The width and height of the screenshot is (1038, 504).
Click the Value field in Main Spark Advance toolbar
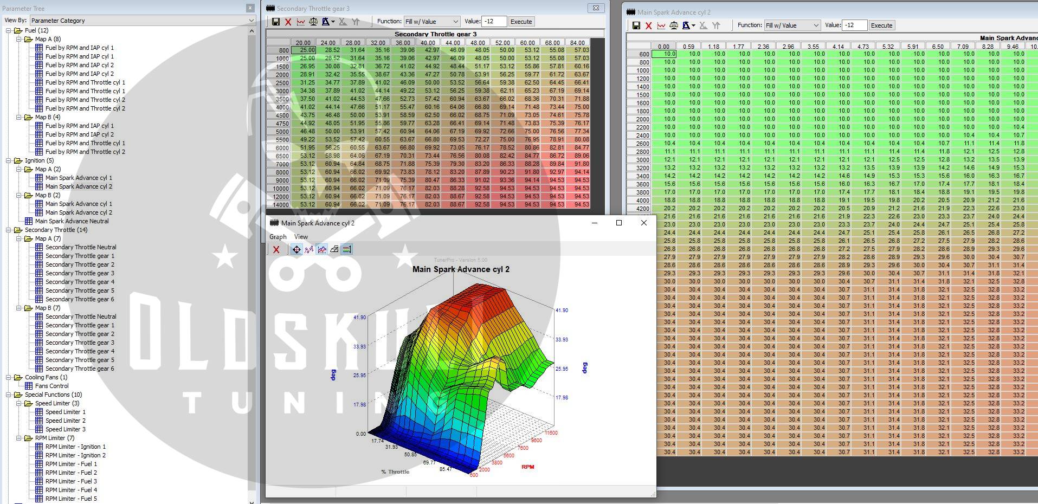(x=853, y=25)
